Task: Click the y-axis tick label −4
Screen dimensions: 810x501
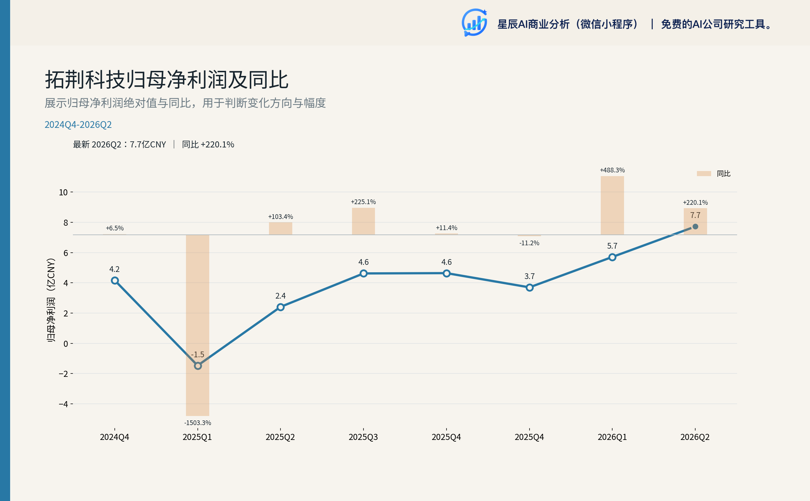Action: coord(63,404)
